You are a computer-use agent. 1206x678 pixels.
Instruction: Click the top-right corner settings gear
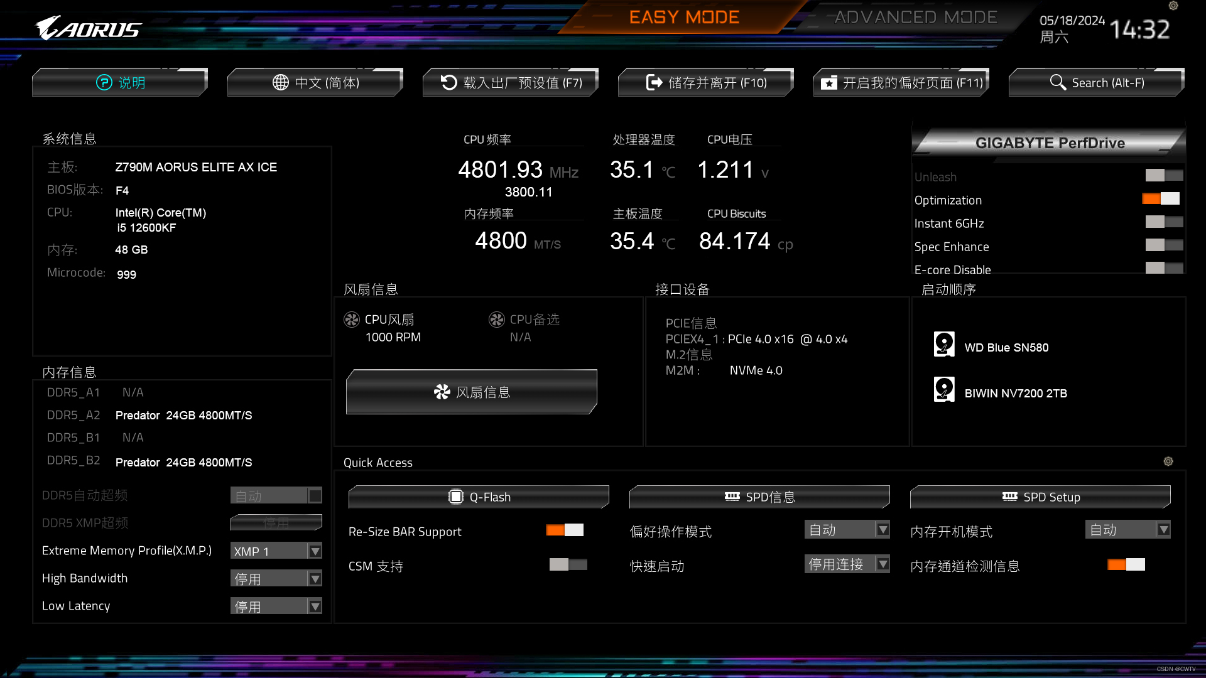pyautogui.click(x=1173, y=6)
